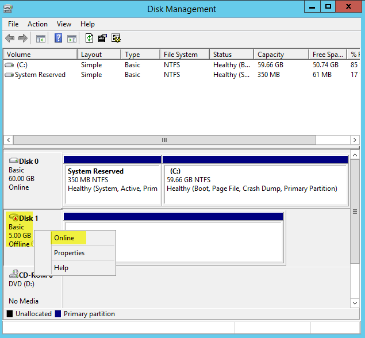Click the 61 MB free space cell
The width and height of the screenshot is (365, 338).
click(x=322, y=75)
